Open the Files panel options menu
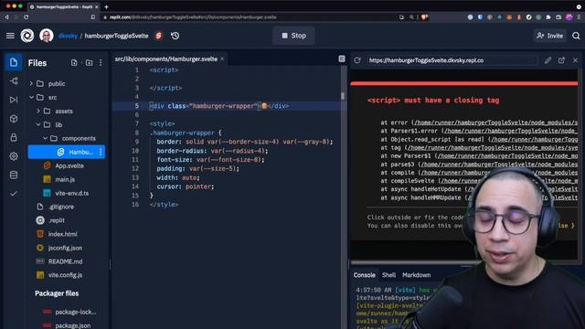This screenshot has width=585, height=329. point(101,63)
